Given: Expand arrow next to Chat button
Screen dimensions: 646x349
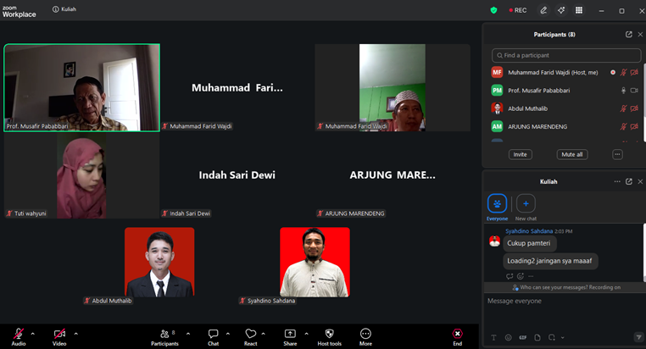Looking at the screenshot, I should coord(228,334).
